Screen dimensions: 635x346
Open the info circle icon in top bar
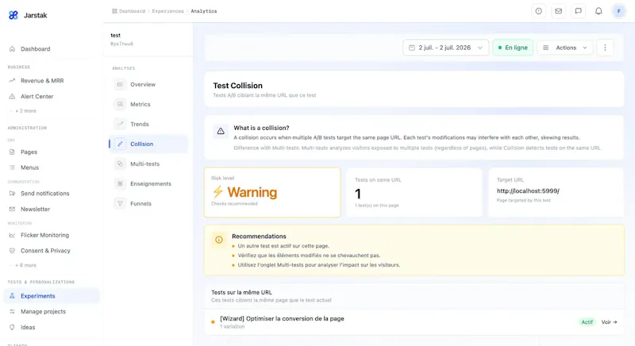tap(539, 11)
